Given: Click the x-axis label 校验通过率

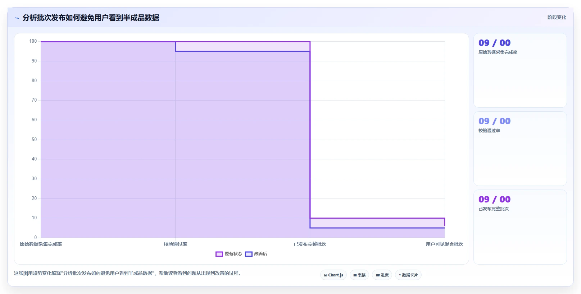Looking at the screenshot, I should click(x=176, y=244).
